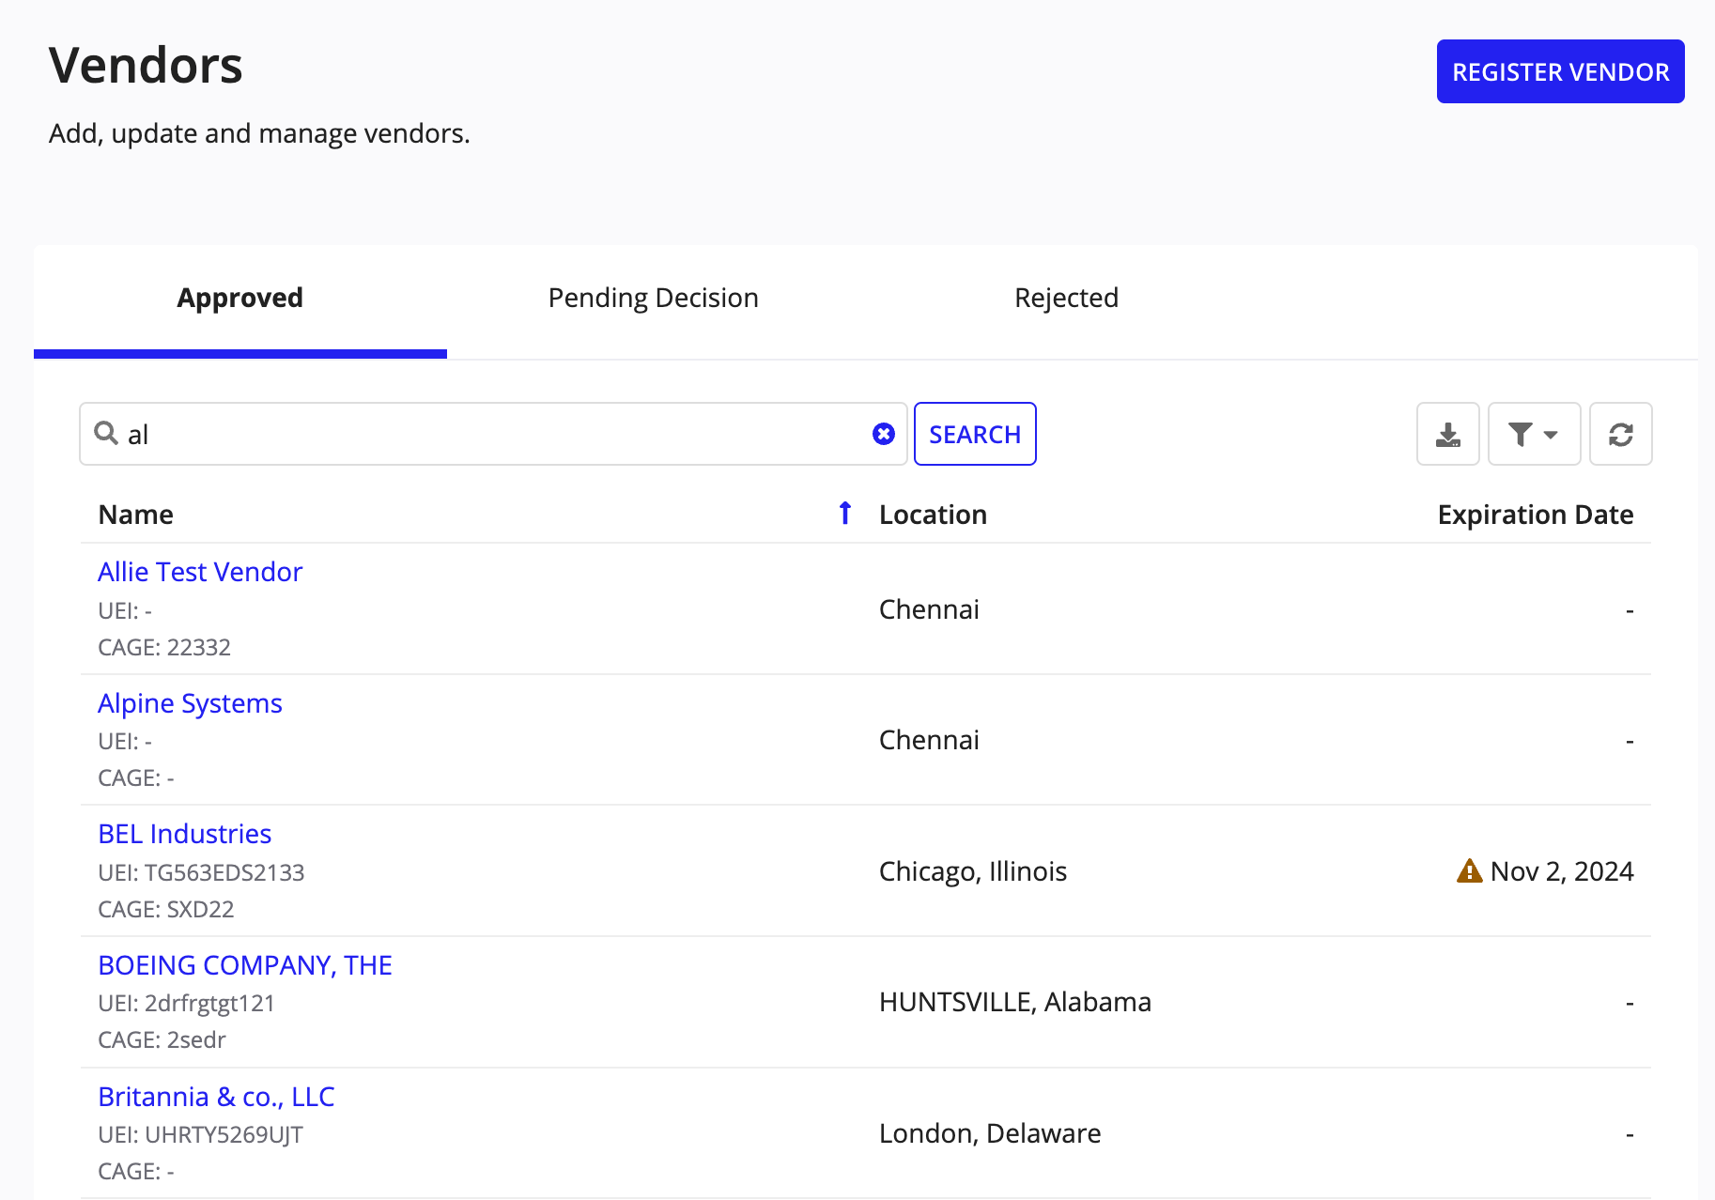Open the Britannia & co., LLC link
Screen dimensions: 1715x1200
[216, 1097]
